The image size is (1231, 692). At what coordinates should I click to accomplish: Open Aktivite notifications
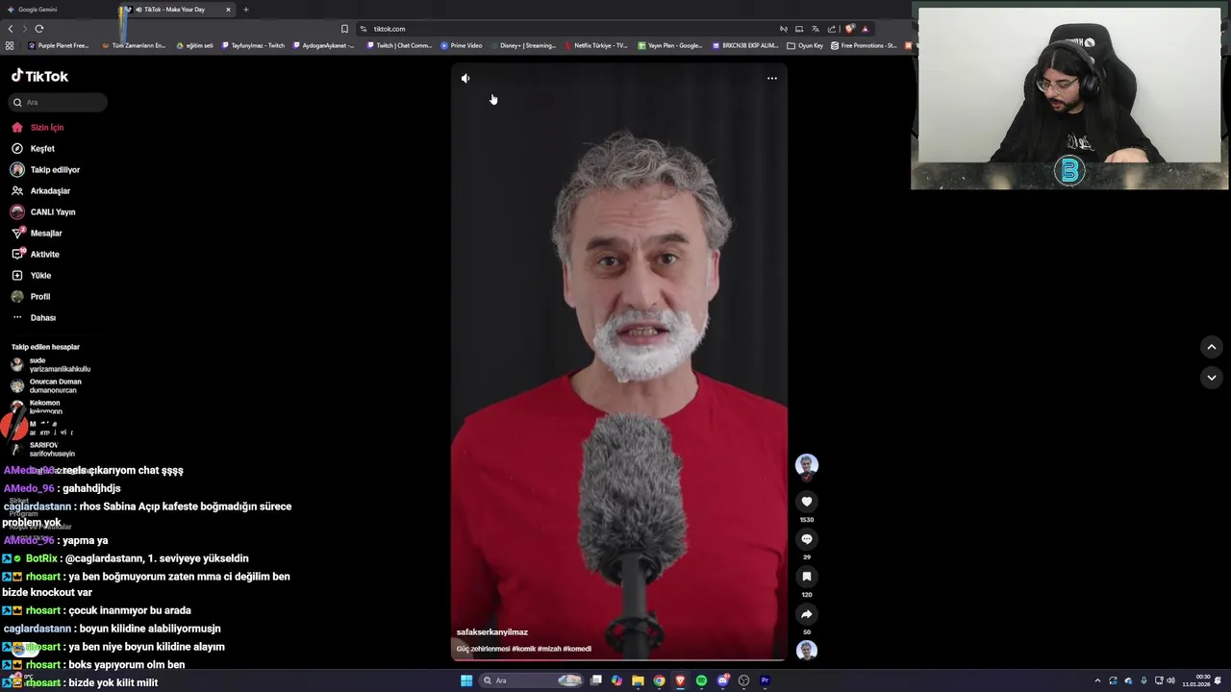click(x=35, y=254)
